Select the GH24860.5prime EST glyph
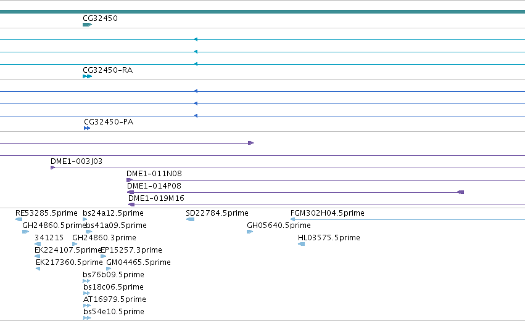Image resolution: width=525 pixels, height=321 pixels. (x=25, y=232)
